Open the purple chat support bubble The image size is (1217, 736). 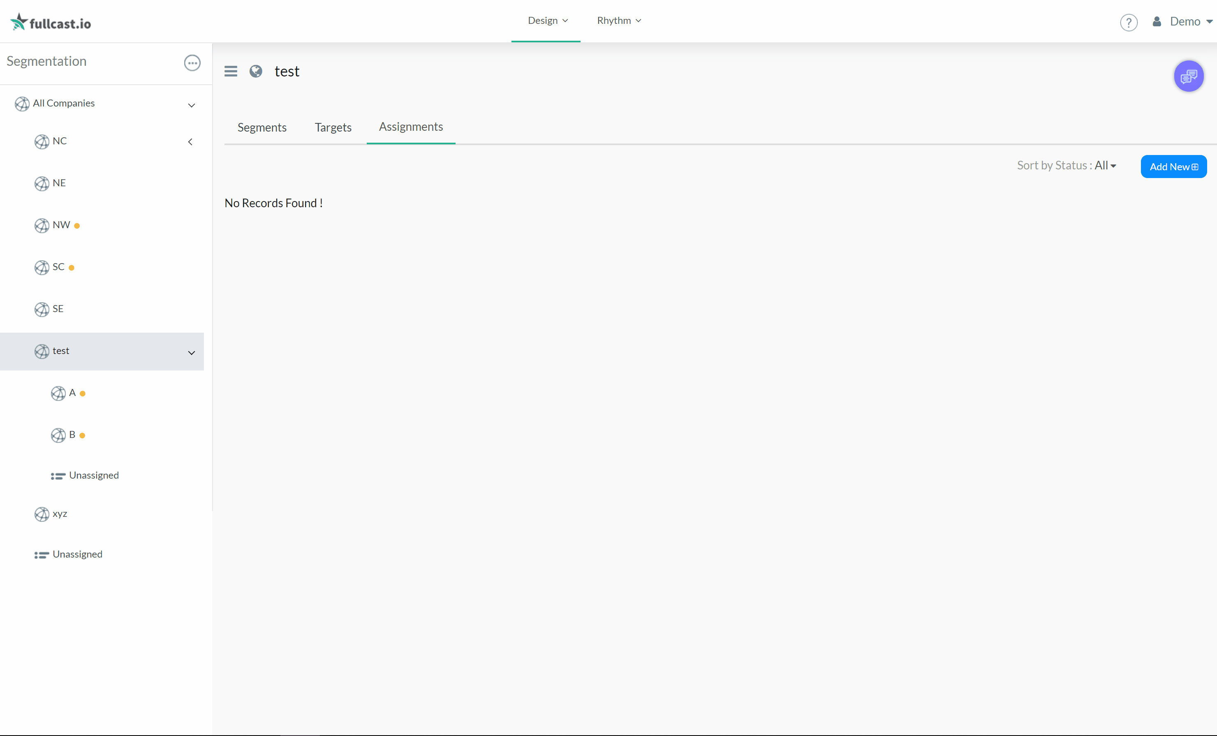[x=1188, y=76]
